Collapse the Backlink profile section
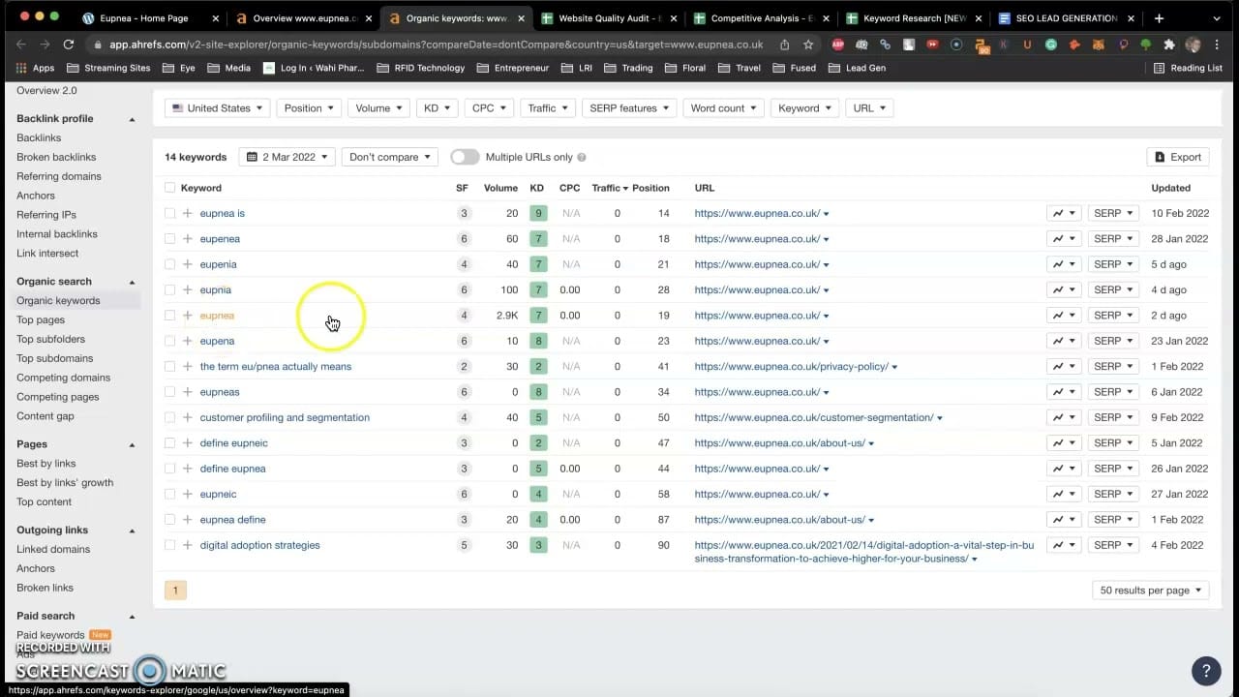The height and width of the screenshot is (697, 1239). pos(133,118)
